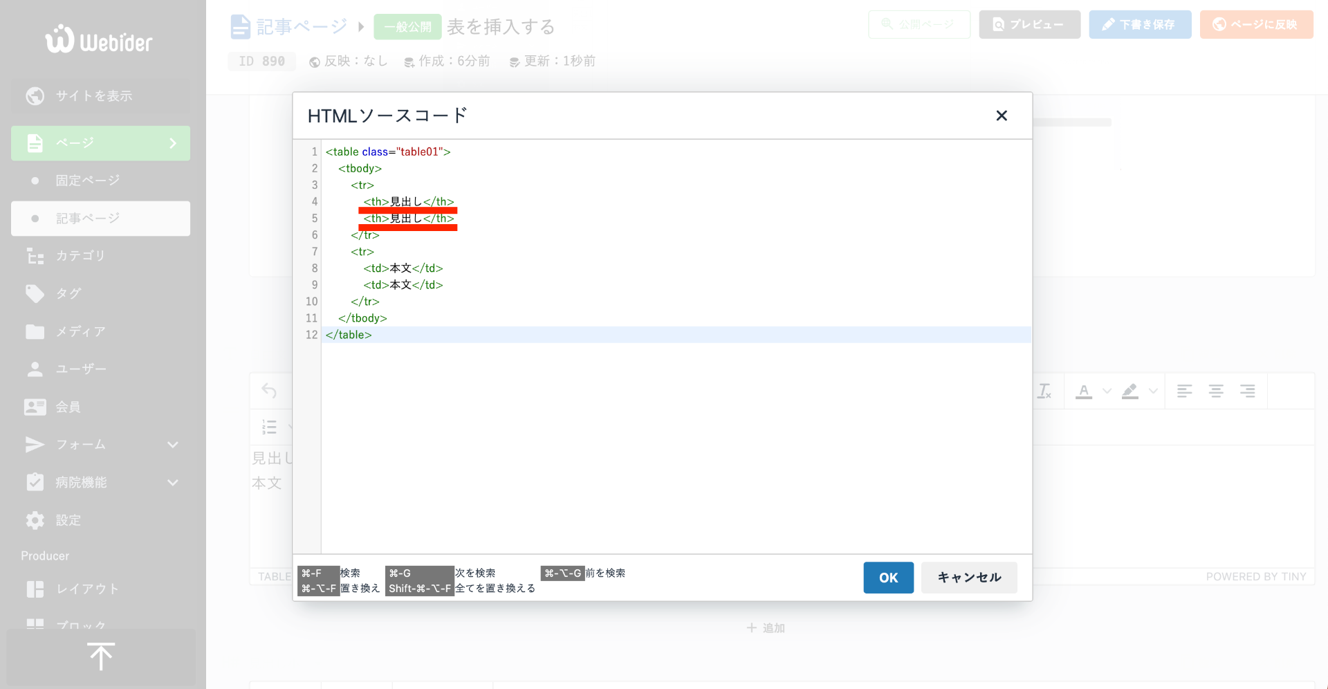The height and width of the screenshot is (689, 1328).
Task: Open the font color swatch
Action: coord(1085,391)
